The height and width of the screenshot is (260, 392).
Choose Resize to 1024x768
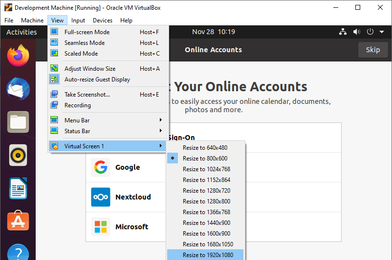click(x=205, y=169)
